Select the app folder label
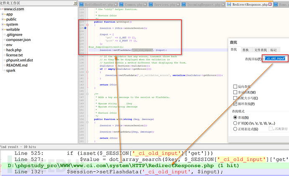 click(x=9, y=14)
